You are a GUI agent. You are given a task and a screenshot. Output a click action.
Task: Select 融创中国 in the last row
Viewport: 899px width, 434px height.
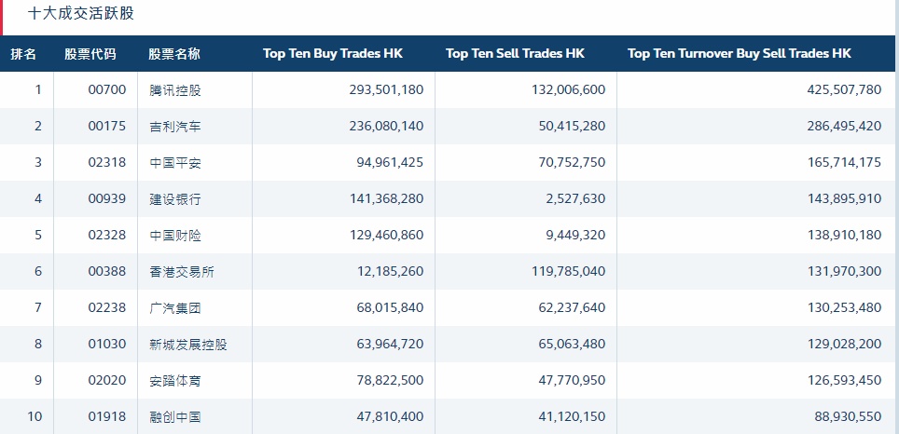(175, 417)
